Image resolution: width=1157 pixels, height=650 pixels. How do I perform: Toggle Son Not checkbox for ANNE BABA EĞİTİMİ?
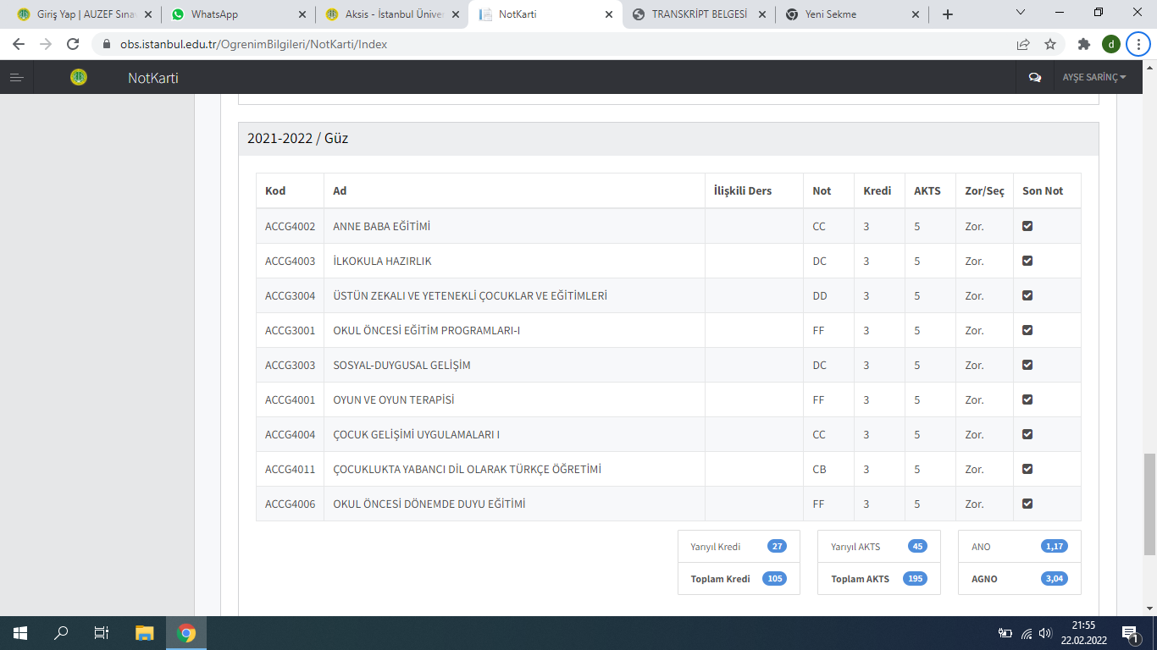[1027, 226]
